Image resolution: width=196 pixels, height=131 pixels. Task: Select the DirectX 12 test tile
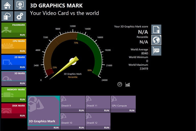coord(98,119)
